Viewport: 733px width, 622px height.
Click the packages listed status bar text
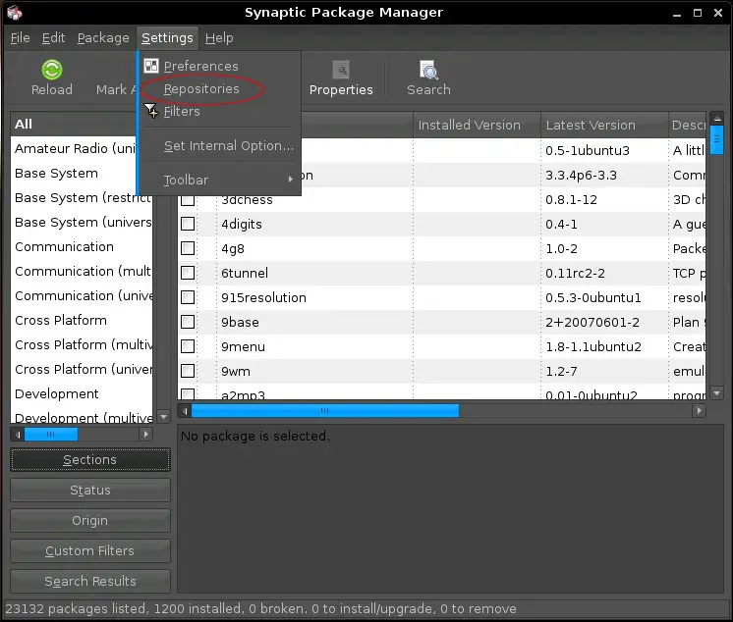(260, 609)
